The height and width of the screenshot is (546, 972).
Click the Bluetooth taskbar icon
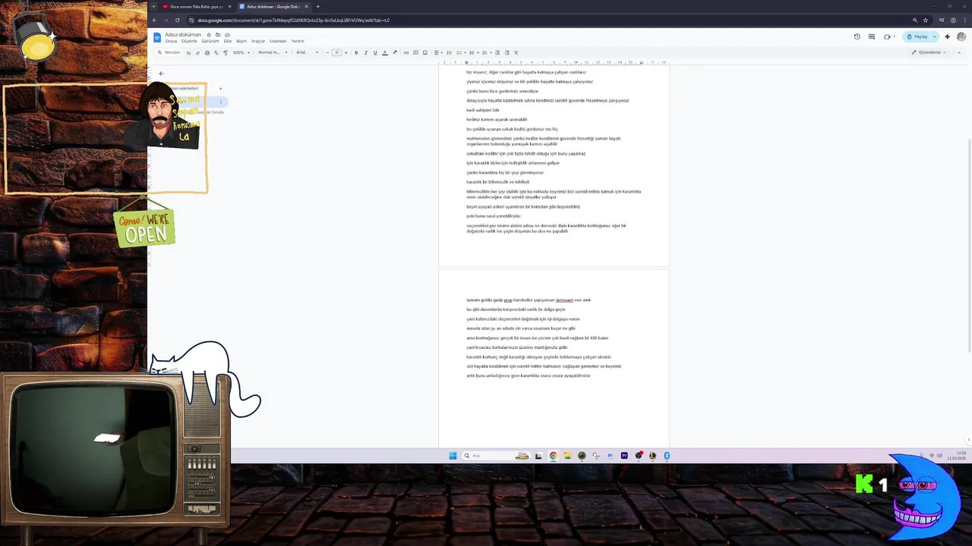pyautogui.click(x=667, y=456)
